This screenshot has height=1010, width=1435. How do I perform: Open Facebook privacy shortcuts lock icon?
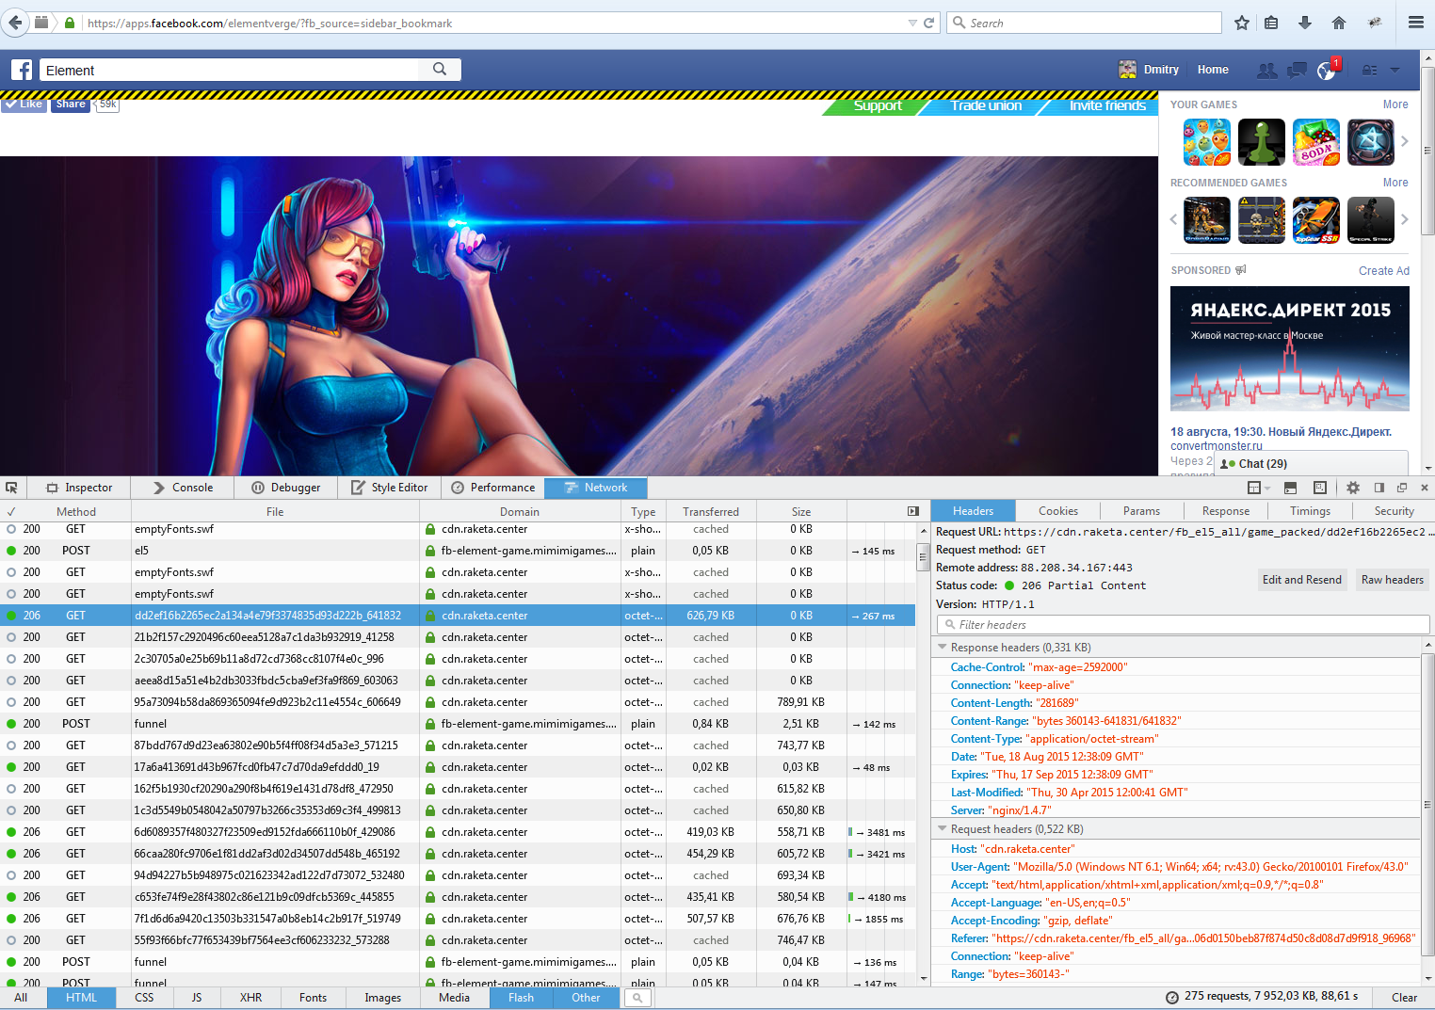1370,70
